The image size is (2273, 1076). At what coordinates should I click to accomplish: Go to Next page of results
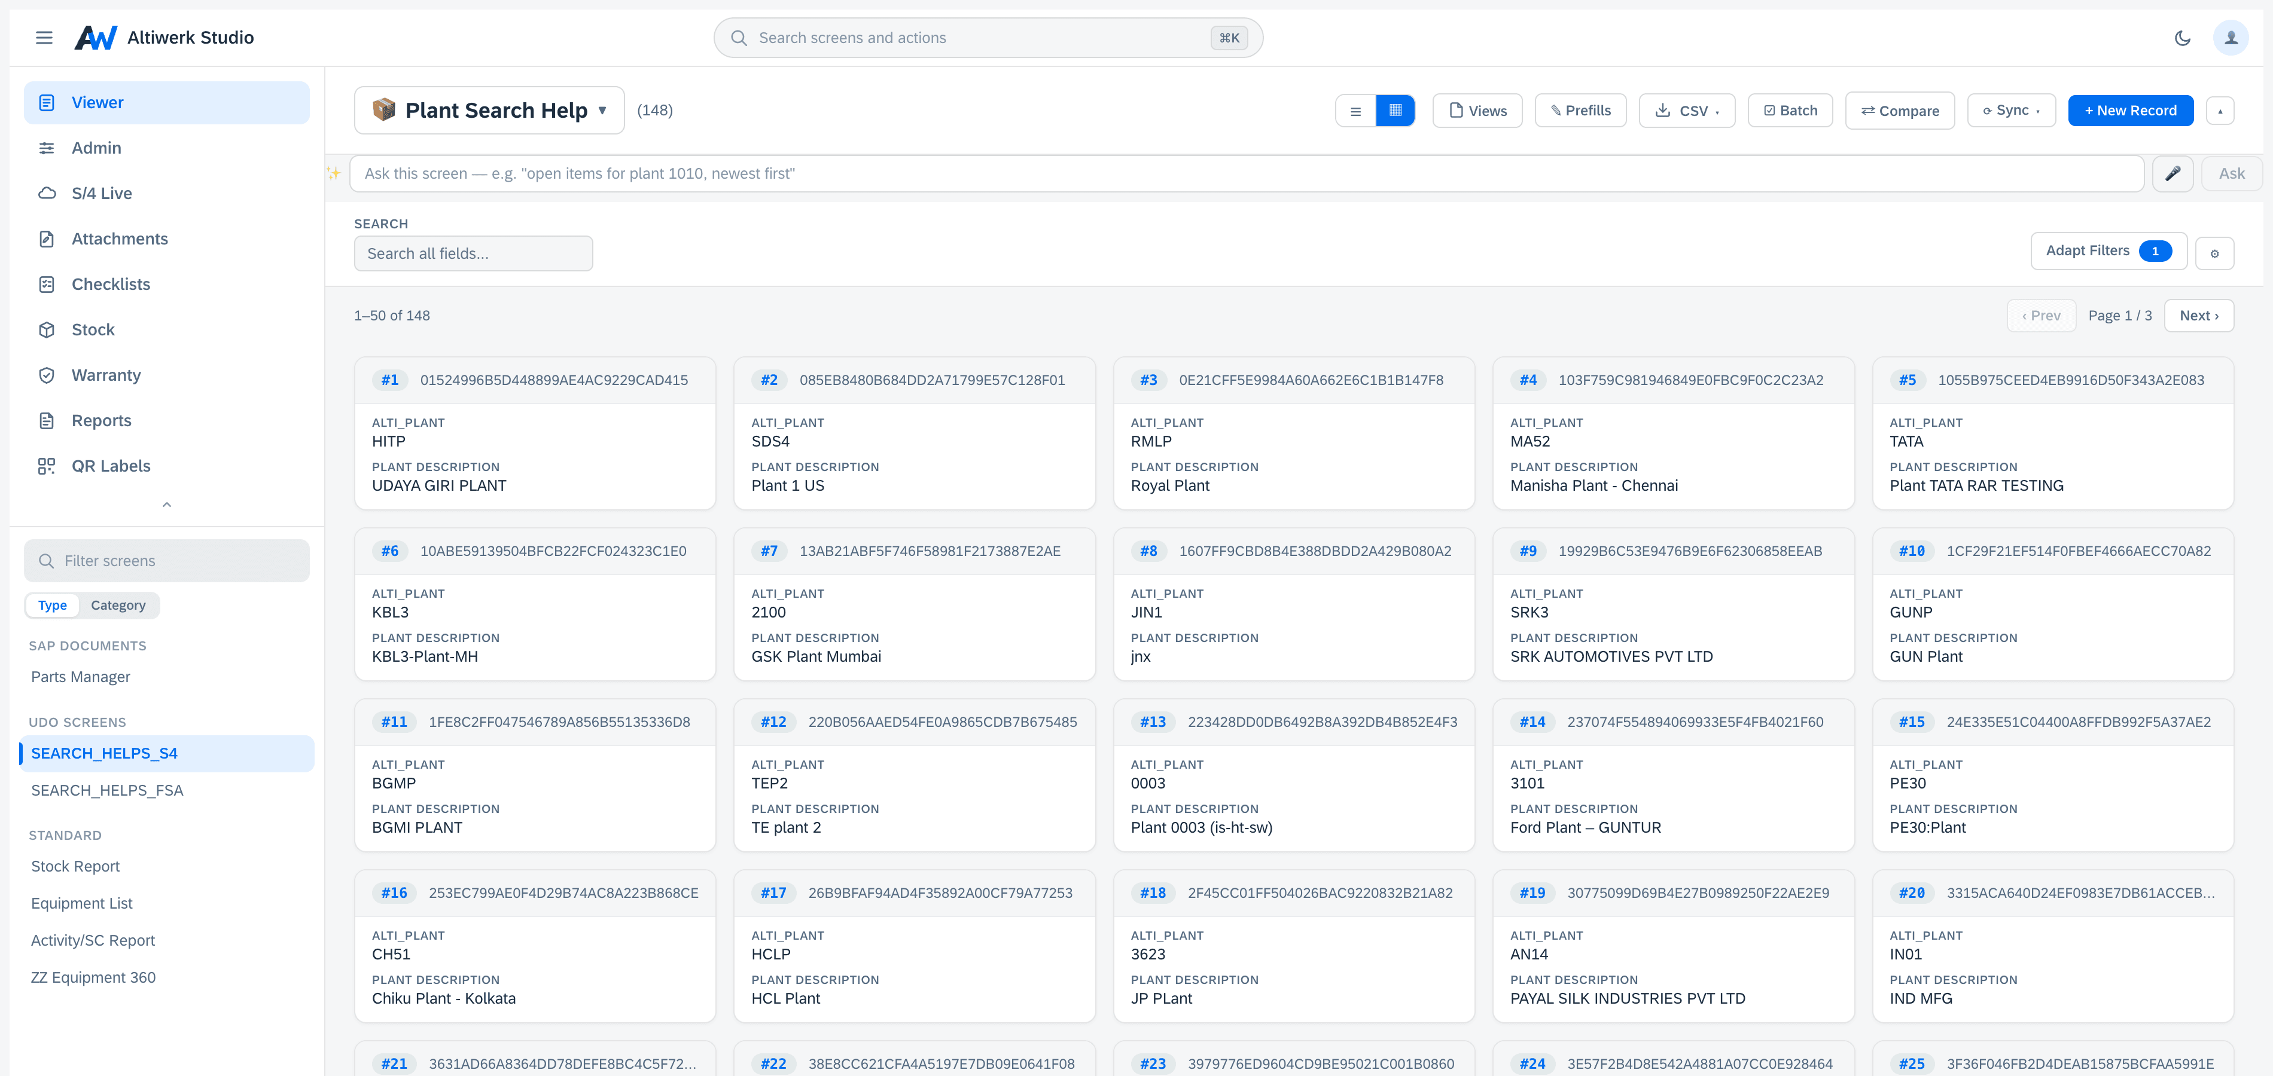click(x=2198, y=316)
